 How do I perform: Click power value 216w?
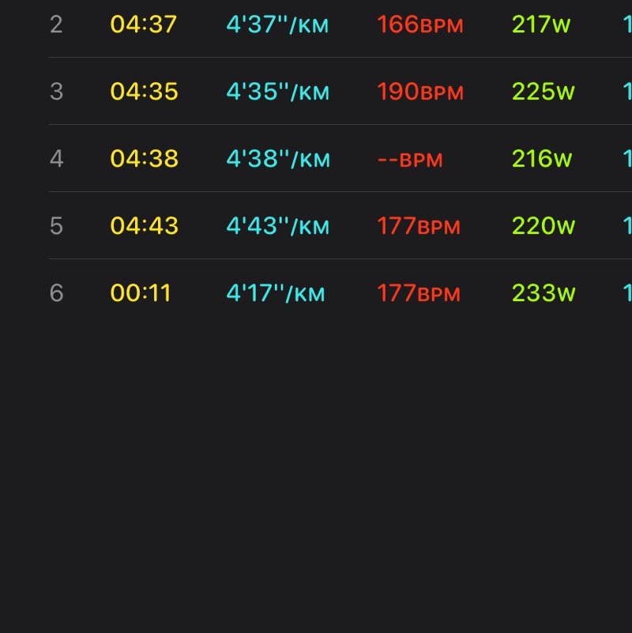(x=541, y=159)
